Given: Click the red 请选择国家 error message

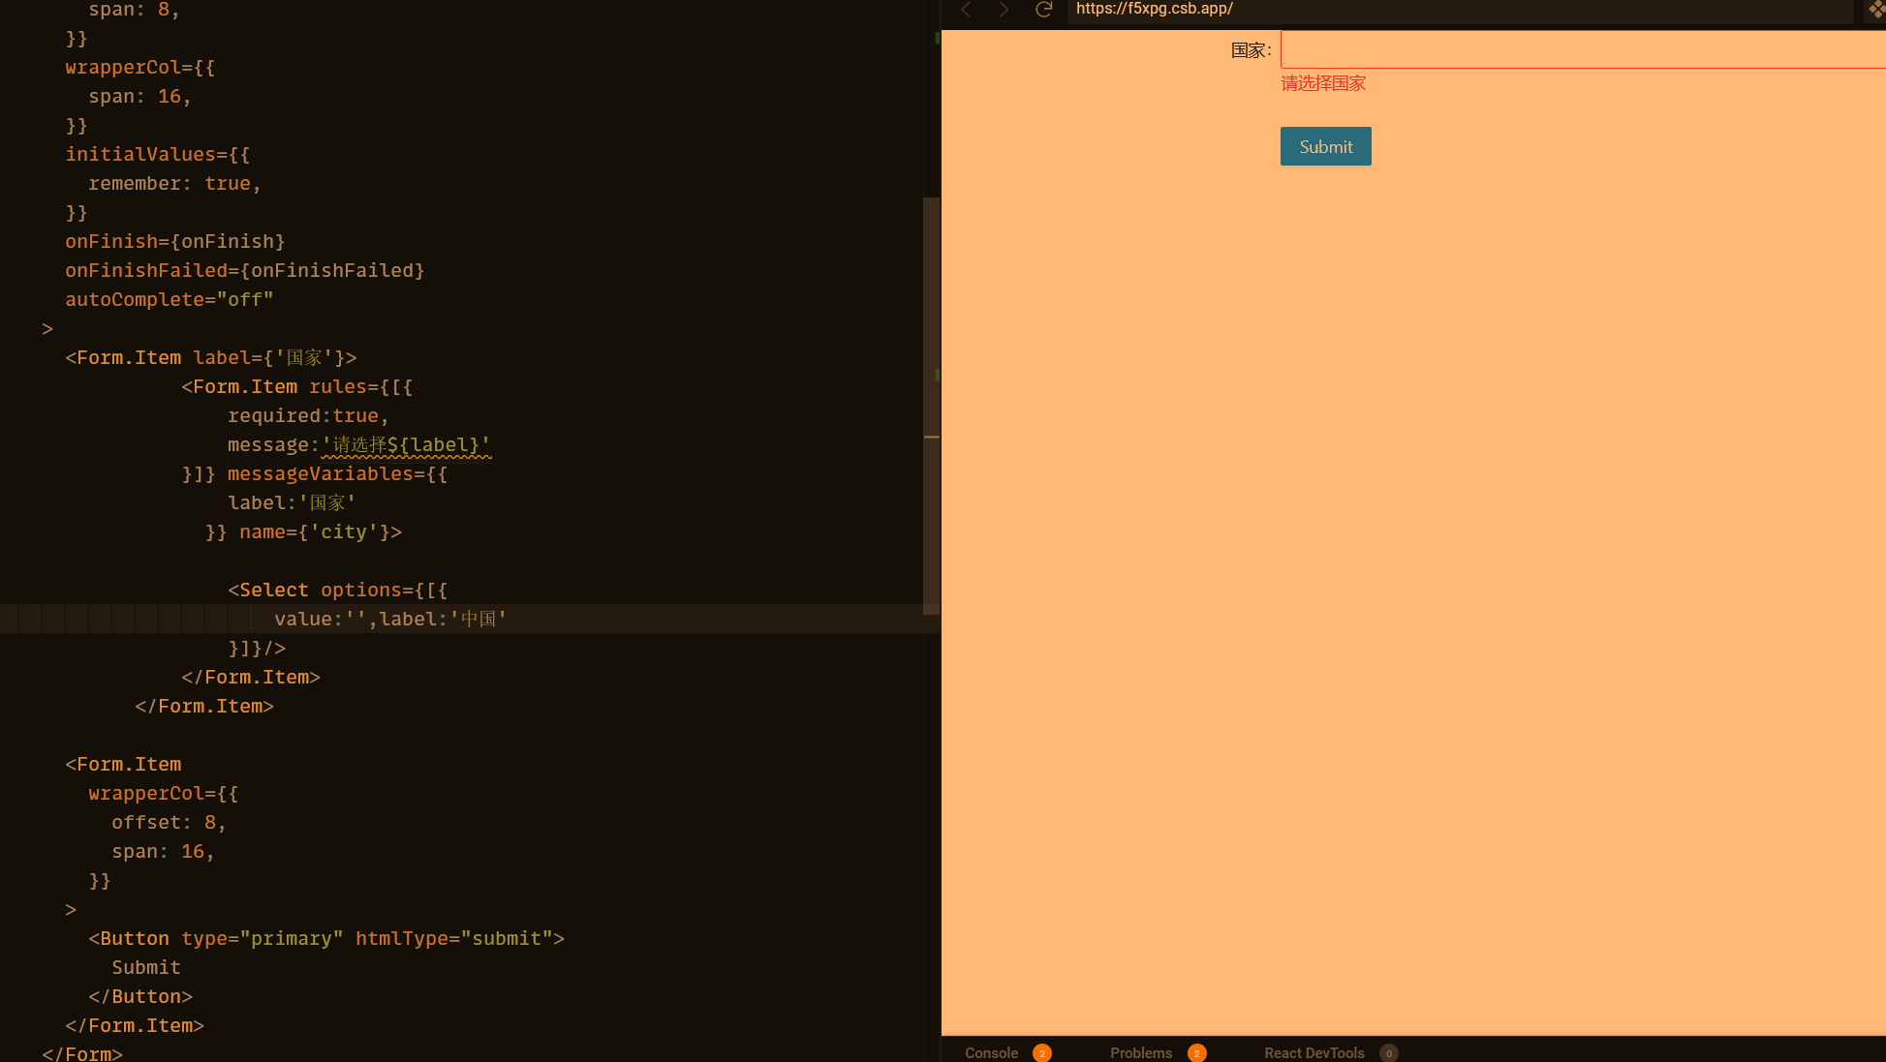Looking at the screenshot, I should tap(1323, 84).
